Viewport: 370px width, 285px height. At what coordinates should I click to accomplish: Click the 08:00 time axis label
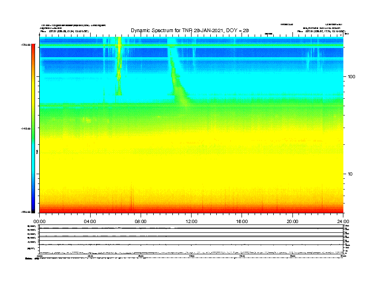point(141,222)
